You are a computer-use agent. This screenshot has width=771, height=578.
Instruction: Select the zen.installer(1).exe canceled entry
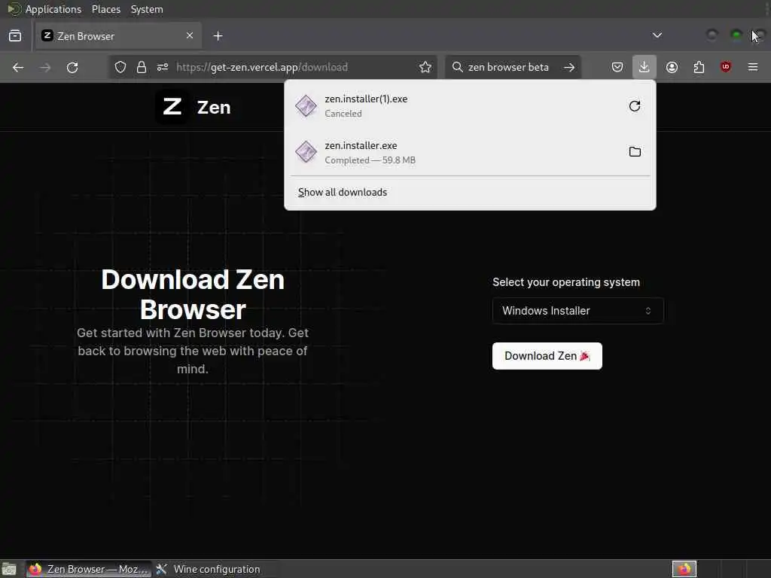tap(470, 105)
